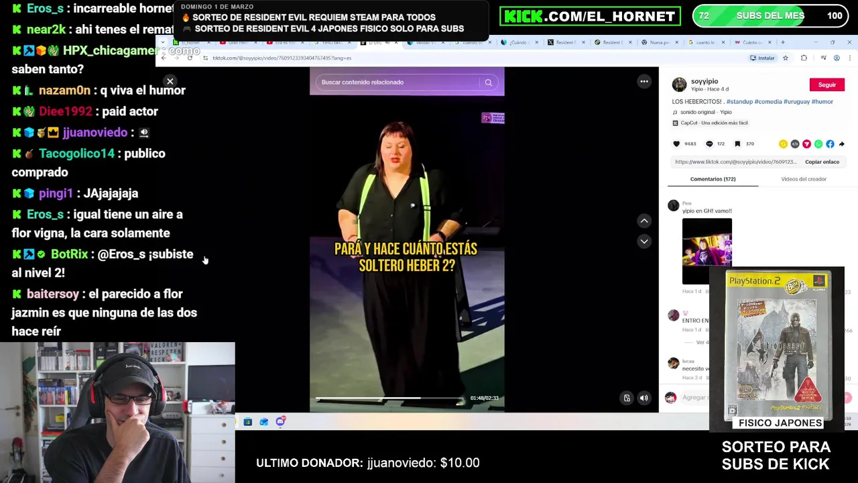Open the browser extensions puzzle icon
Screen dimensions: 858x483
tap(804, 58)
